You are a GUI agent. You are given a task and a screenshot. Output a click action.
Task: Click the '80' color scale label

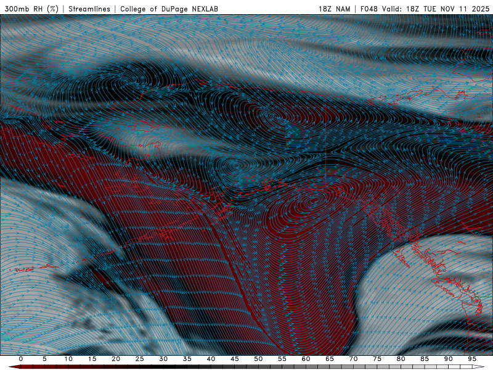tap(401, 359)
